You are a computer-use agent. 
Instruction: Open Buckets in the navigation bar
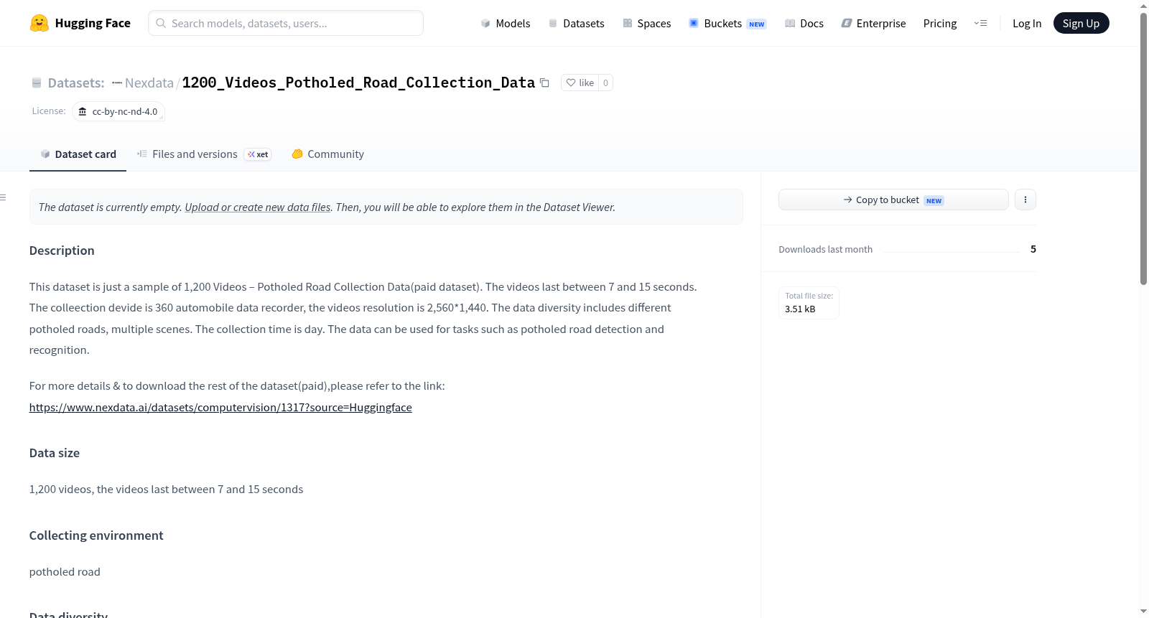tap(727, 23)
